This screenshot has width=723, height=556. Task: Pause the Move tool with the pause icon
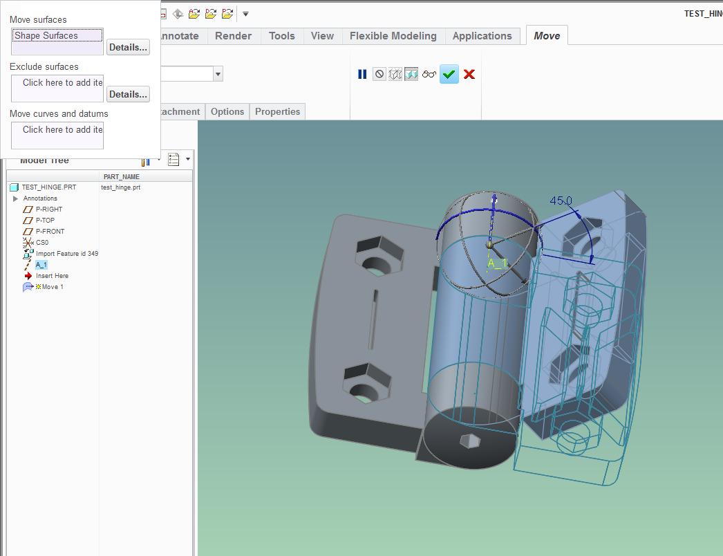(x=362, y=74)
